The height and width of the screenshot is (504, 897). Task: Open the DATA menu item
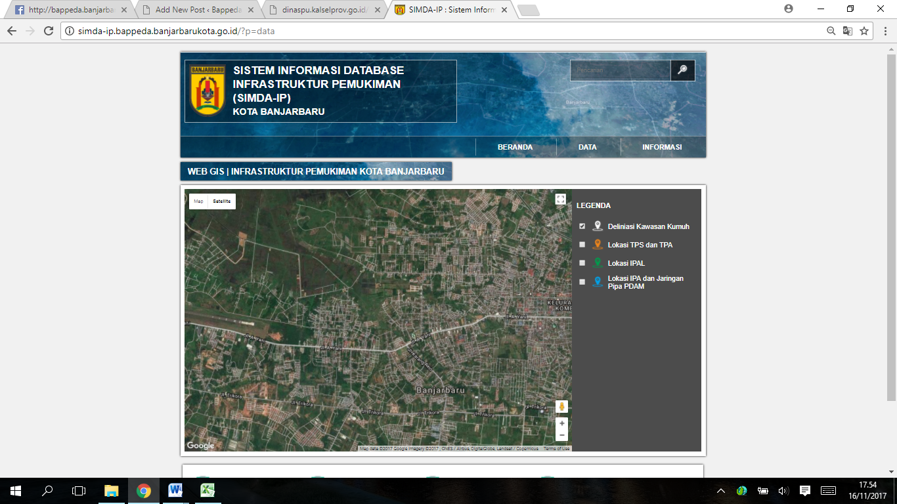click(587, 147)
